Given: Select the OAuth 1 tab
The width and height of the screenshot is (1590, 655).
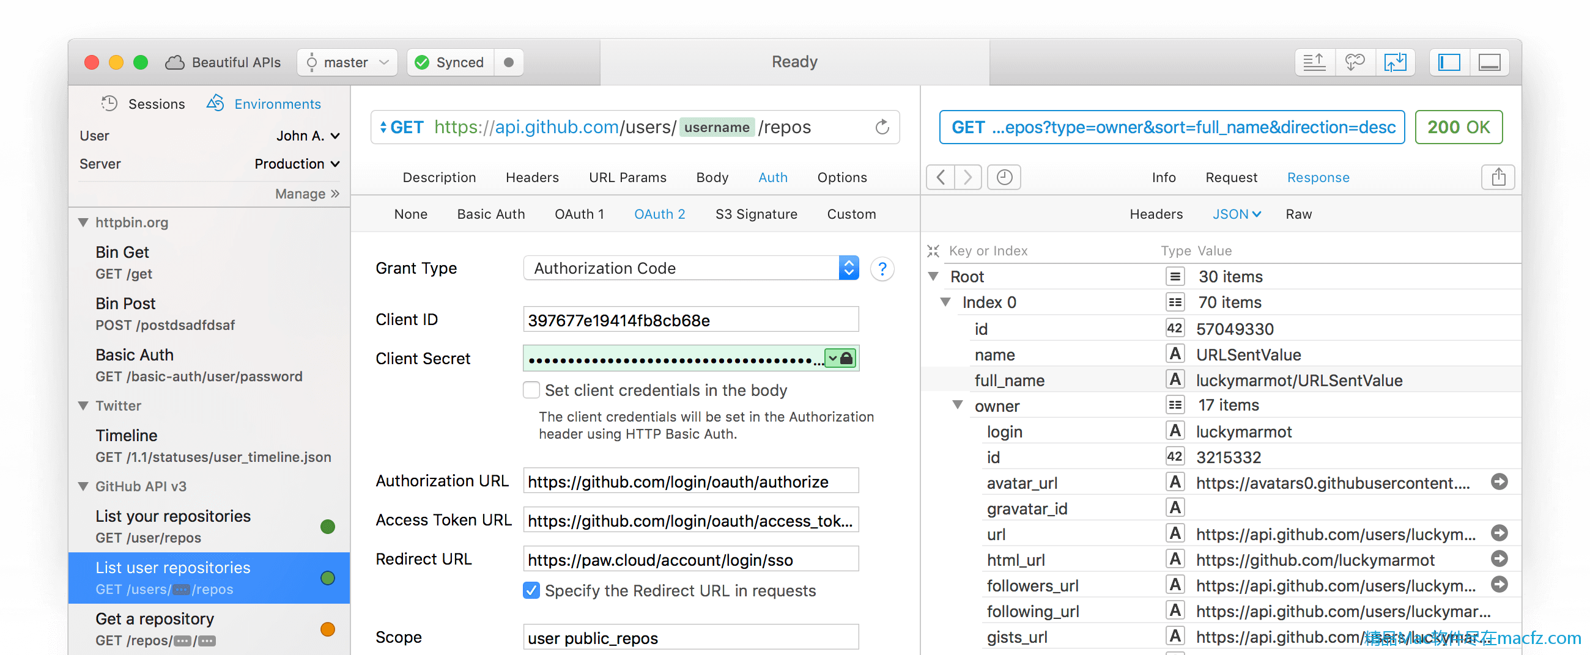Looking at the screenshot, I should [x=579, y=214].
